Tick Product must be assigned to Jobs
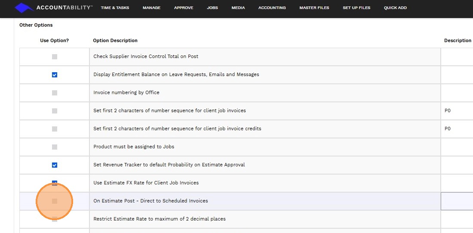Screen dimensions: 473x233 tap(55, 147)
